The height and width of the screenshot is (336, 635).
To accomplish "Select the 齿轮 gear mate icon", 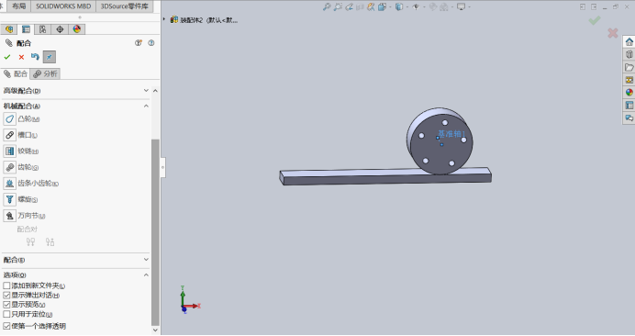I will 10,167.
